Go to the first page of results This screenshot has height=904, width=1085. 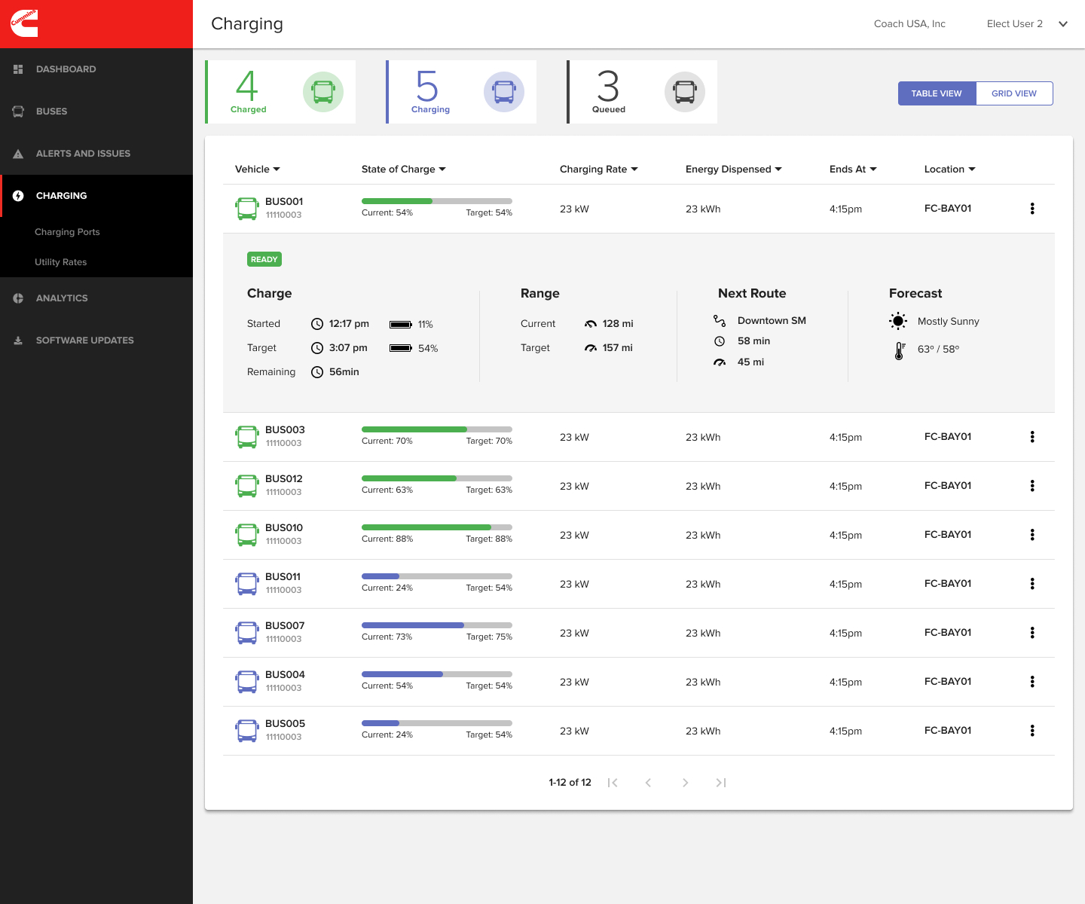coord(613,783)
